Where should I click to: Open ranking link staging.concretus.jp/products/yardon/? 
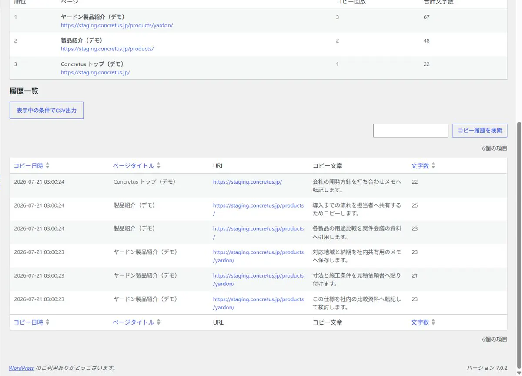[117, 25]
